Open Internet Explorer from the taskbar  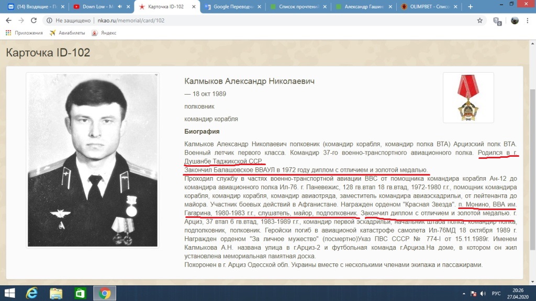32,293
